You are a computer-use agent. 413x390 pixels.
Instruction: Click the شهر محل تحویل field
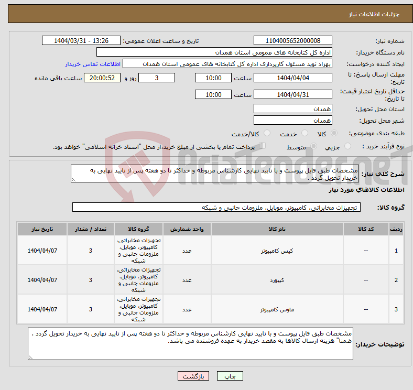pos(292,120)
